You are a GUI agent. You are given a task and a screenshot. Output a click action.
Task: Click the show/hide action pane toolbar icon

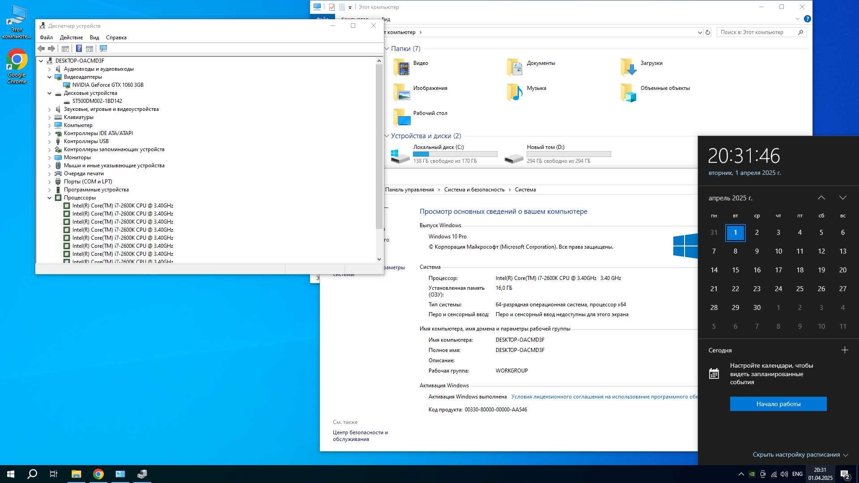pyautogui.click(x=89, y=48)
